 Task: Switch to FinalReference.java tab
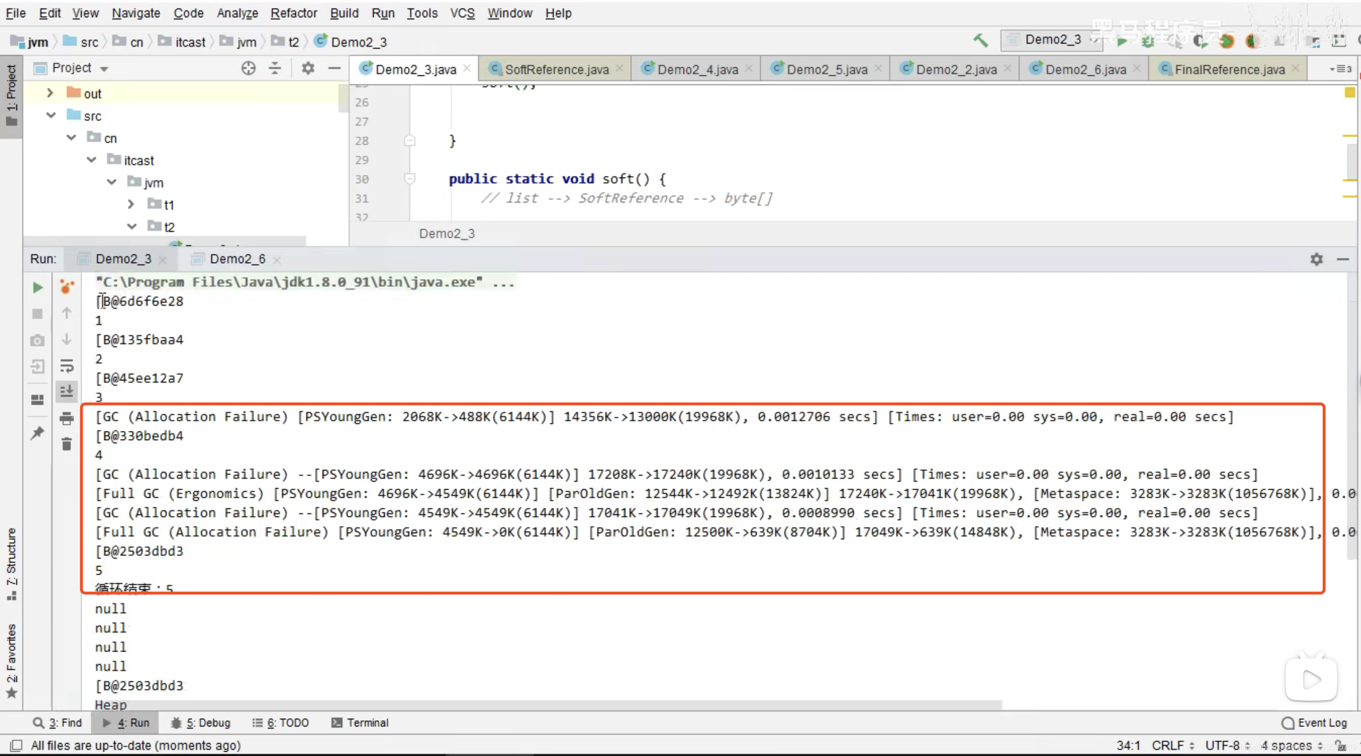1229,69
